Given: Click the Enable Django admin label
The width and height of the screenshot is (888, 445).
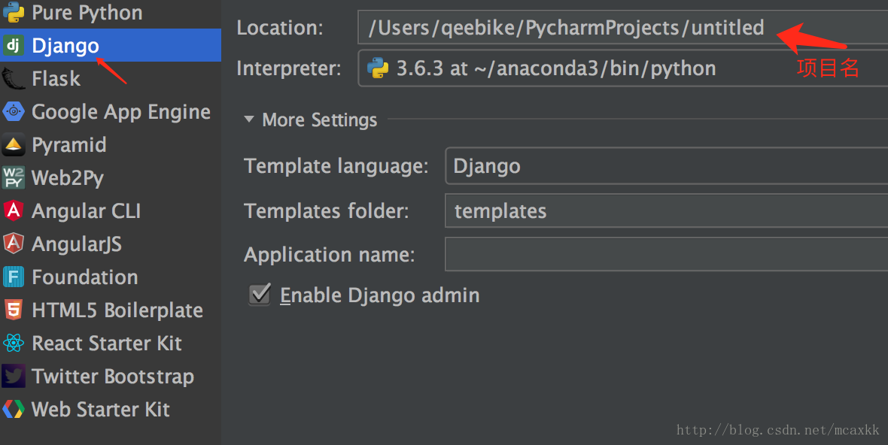Looking at the screenshot, I should point(380,295).
